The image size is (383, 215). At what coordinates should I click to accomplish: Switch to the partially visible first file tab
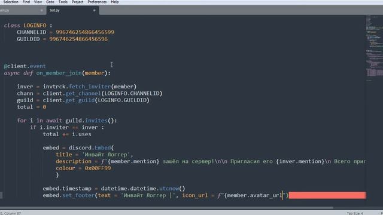22,11
